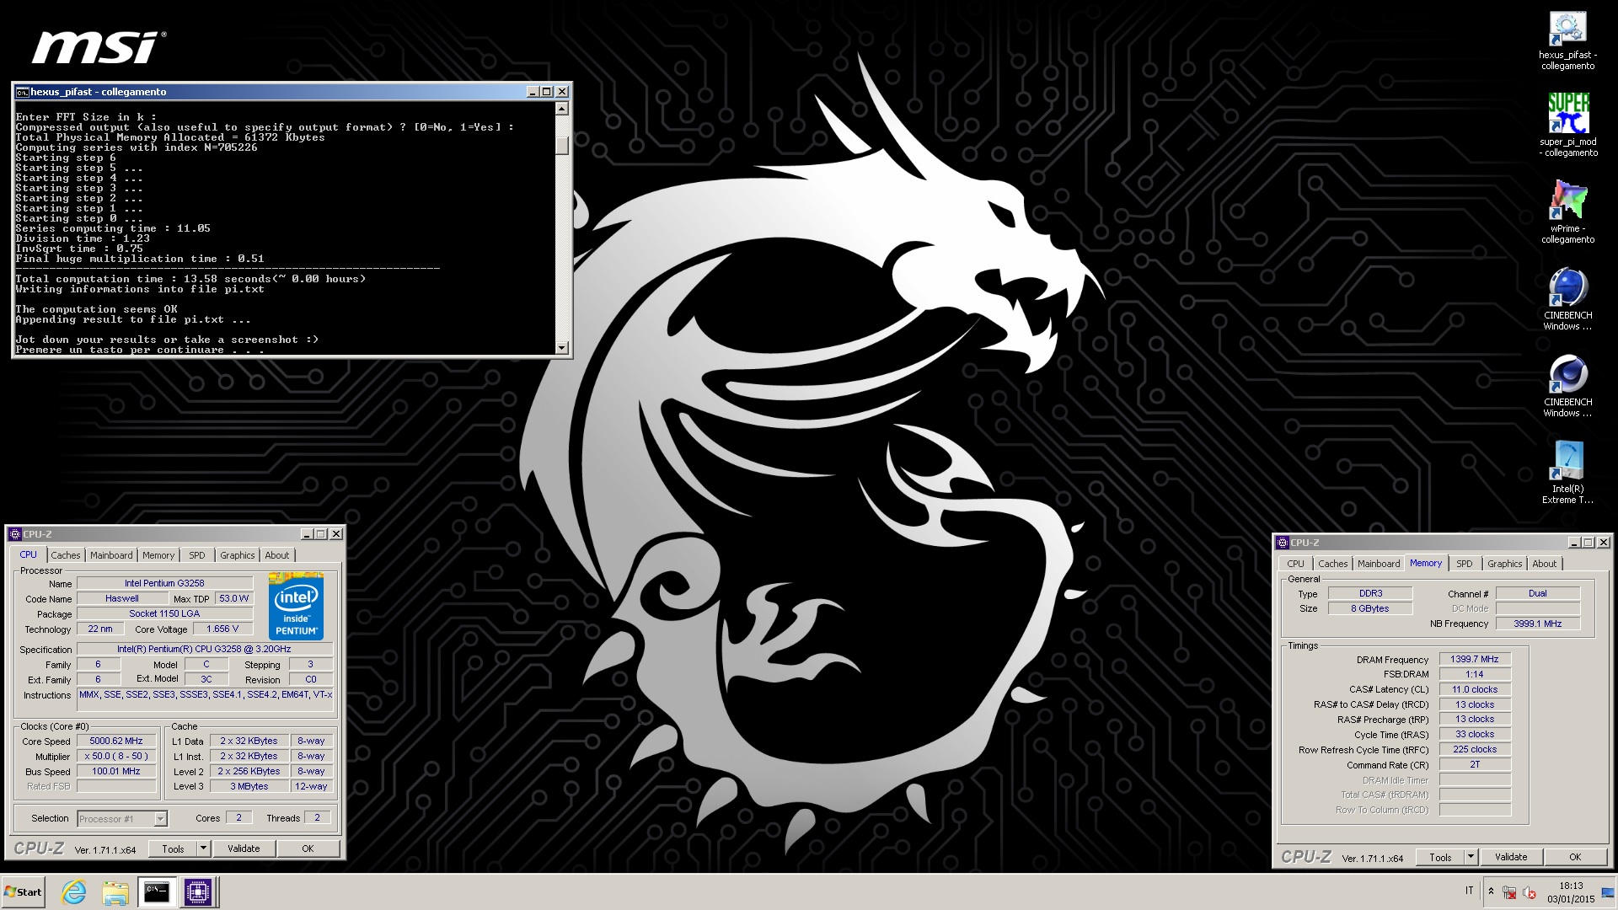Click Validate in right CPU-Z window
Screen dimensions: 1618x910
coord(1511,857)
